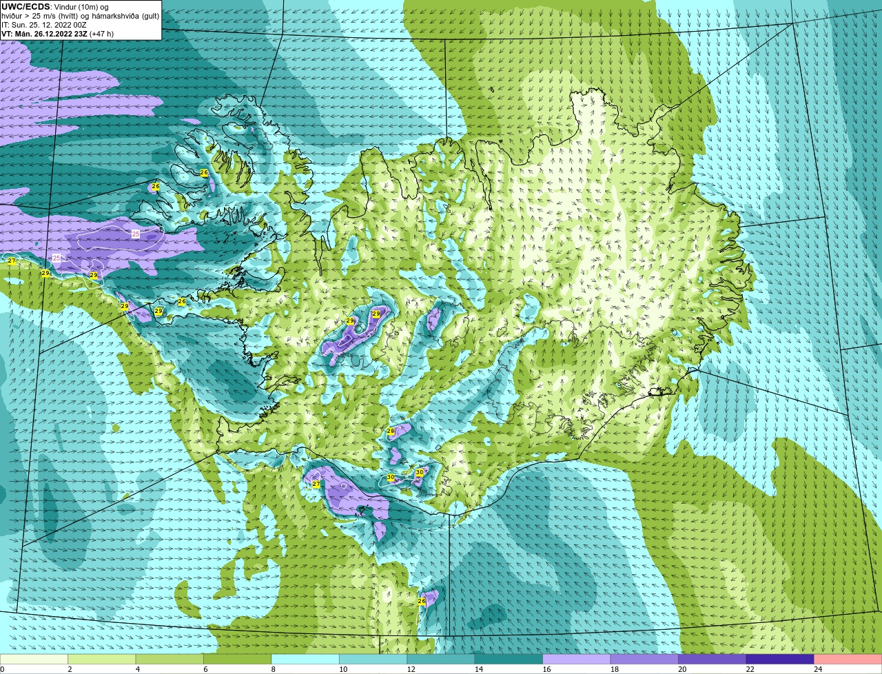Choose the 12–14 m/s teal legend swatch

442,659
